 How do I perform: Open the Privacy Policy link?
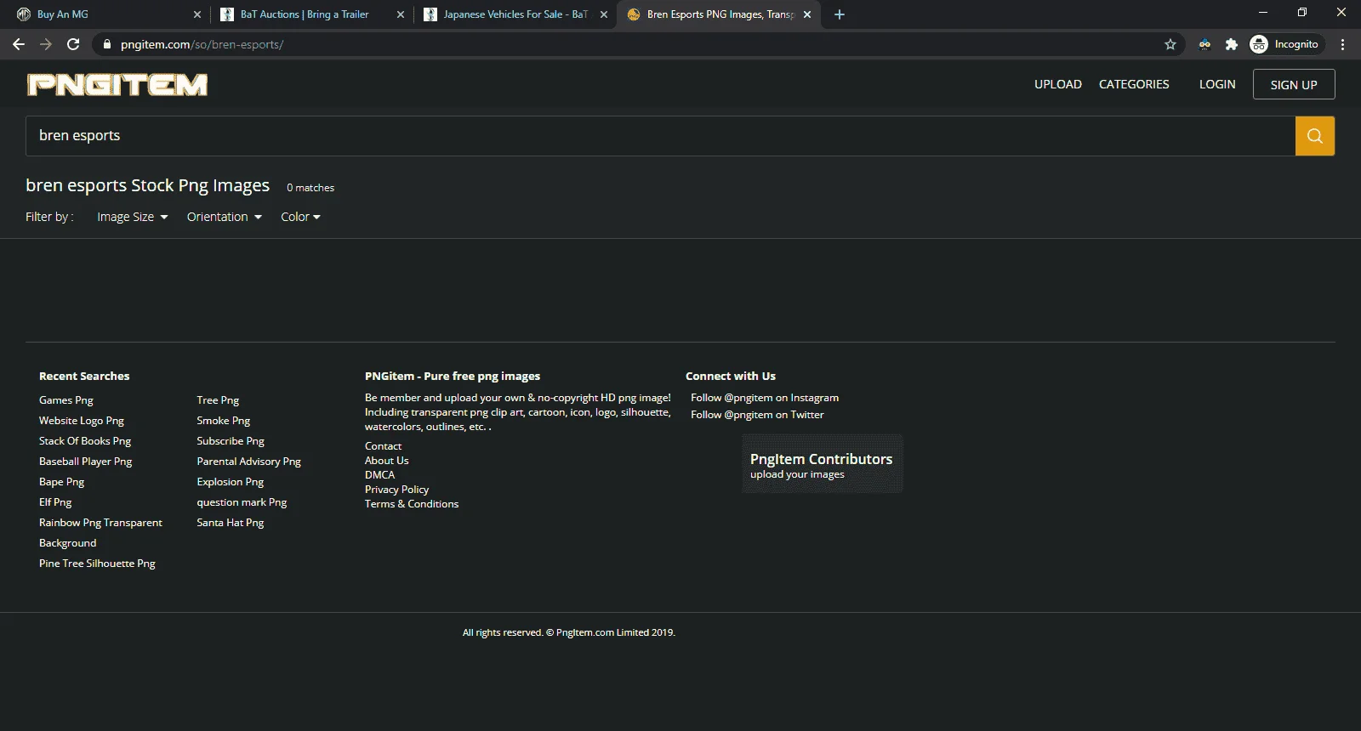click(397, 490)
